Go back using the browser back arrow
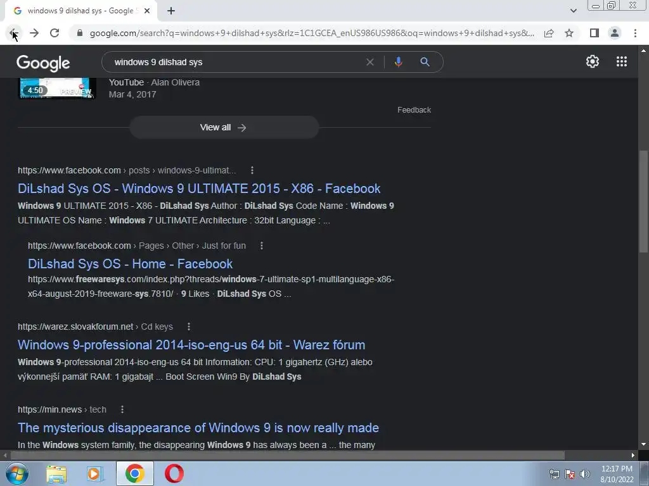 (x=14, y=33)
